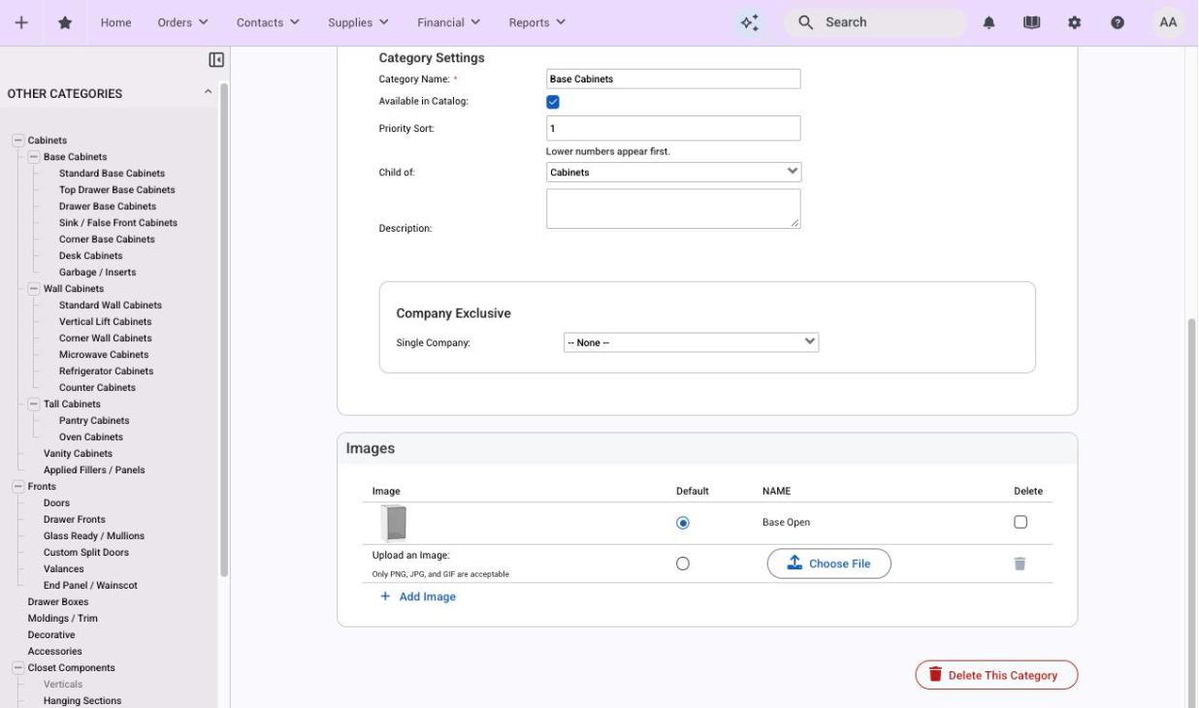Select Glass Ready / Mullions

[94, 536]
